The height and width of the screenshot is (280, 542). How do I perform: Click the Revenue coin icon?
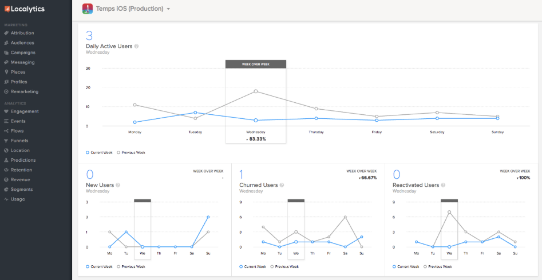[6, 179]
